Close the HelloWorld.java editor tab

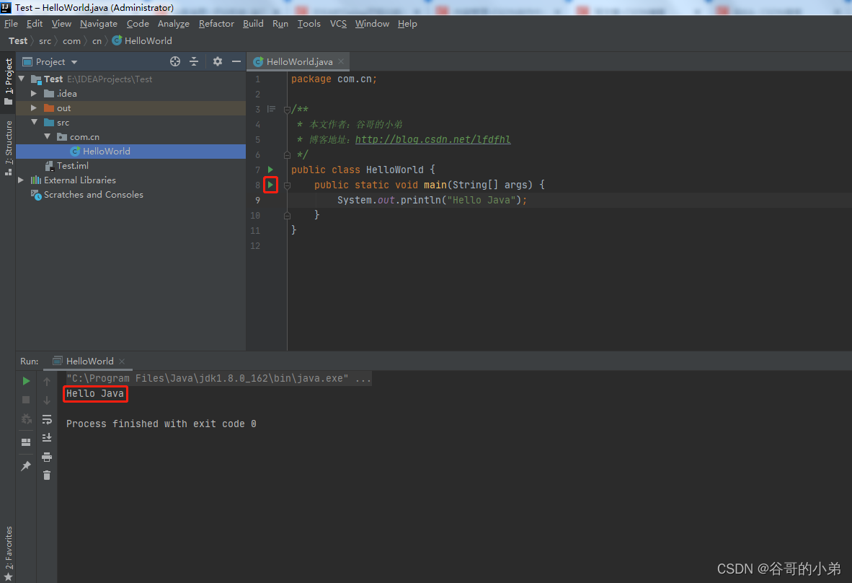[341, 61]
